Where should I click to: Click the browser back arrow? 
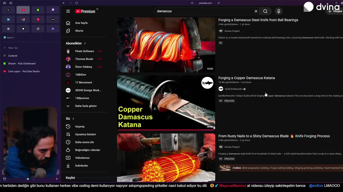click(64, 3)
